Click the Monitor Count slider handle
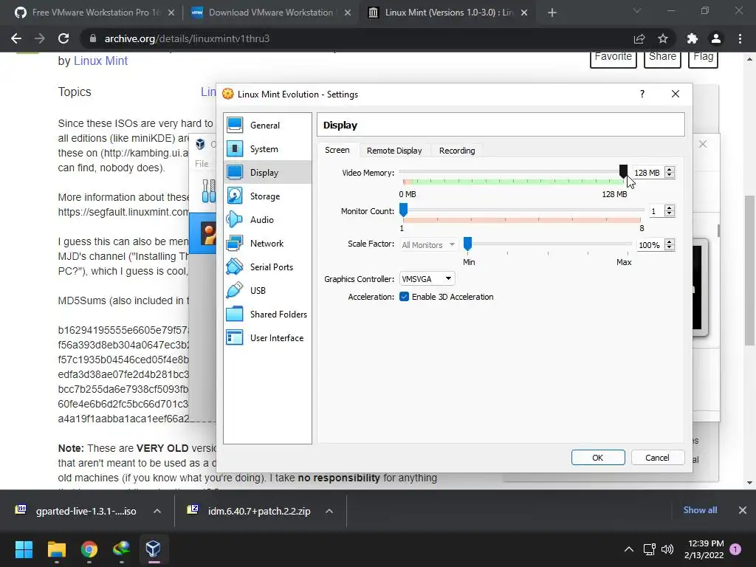This screenshot has width=756, height=567. pos(403,209)
